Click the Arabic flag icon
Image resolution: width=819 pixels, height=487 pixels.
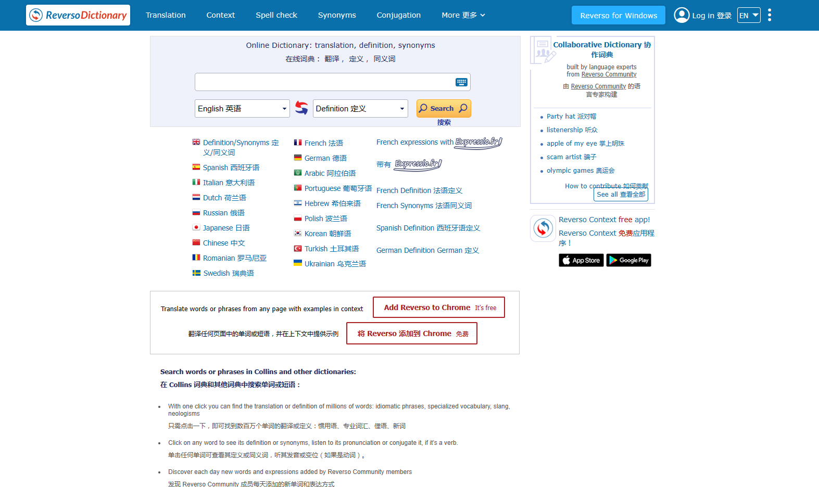click(298, 173)
